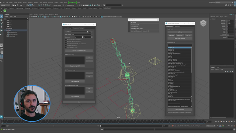Click FBX Export in Game Tools menu
The width and height of the screenshot is (236, 133).
tap(133, 23)
